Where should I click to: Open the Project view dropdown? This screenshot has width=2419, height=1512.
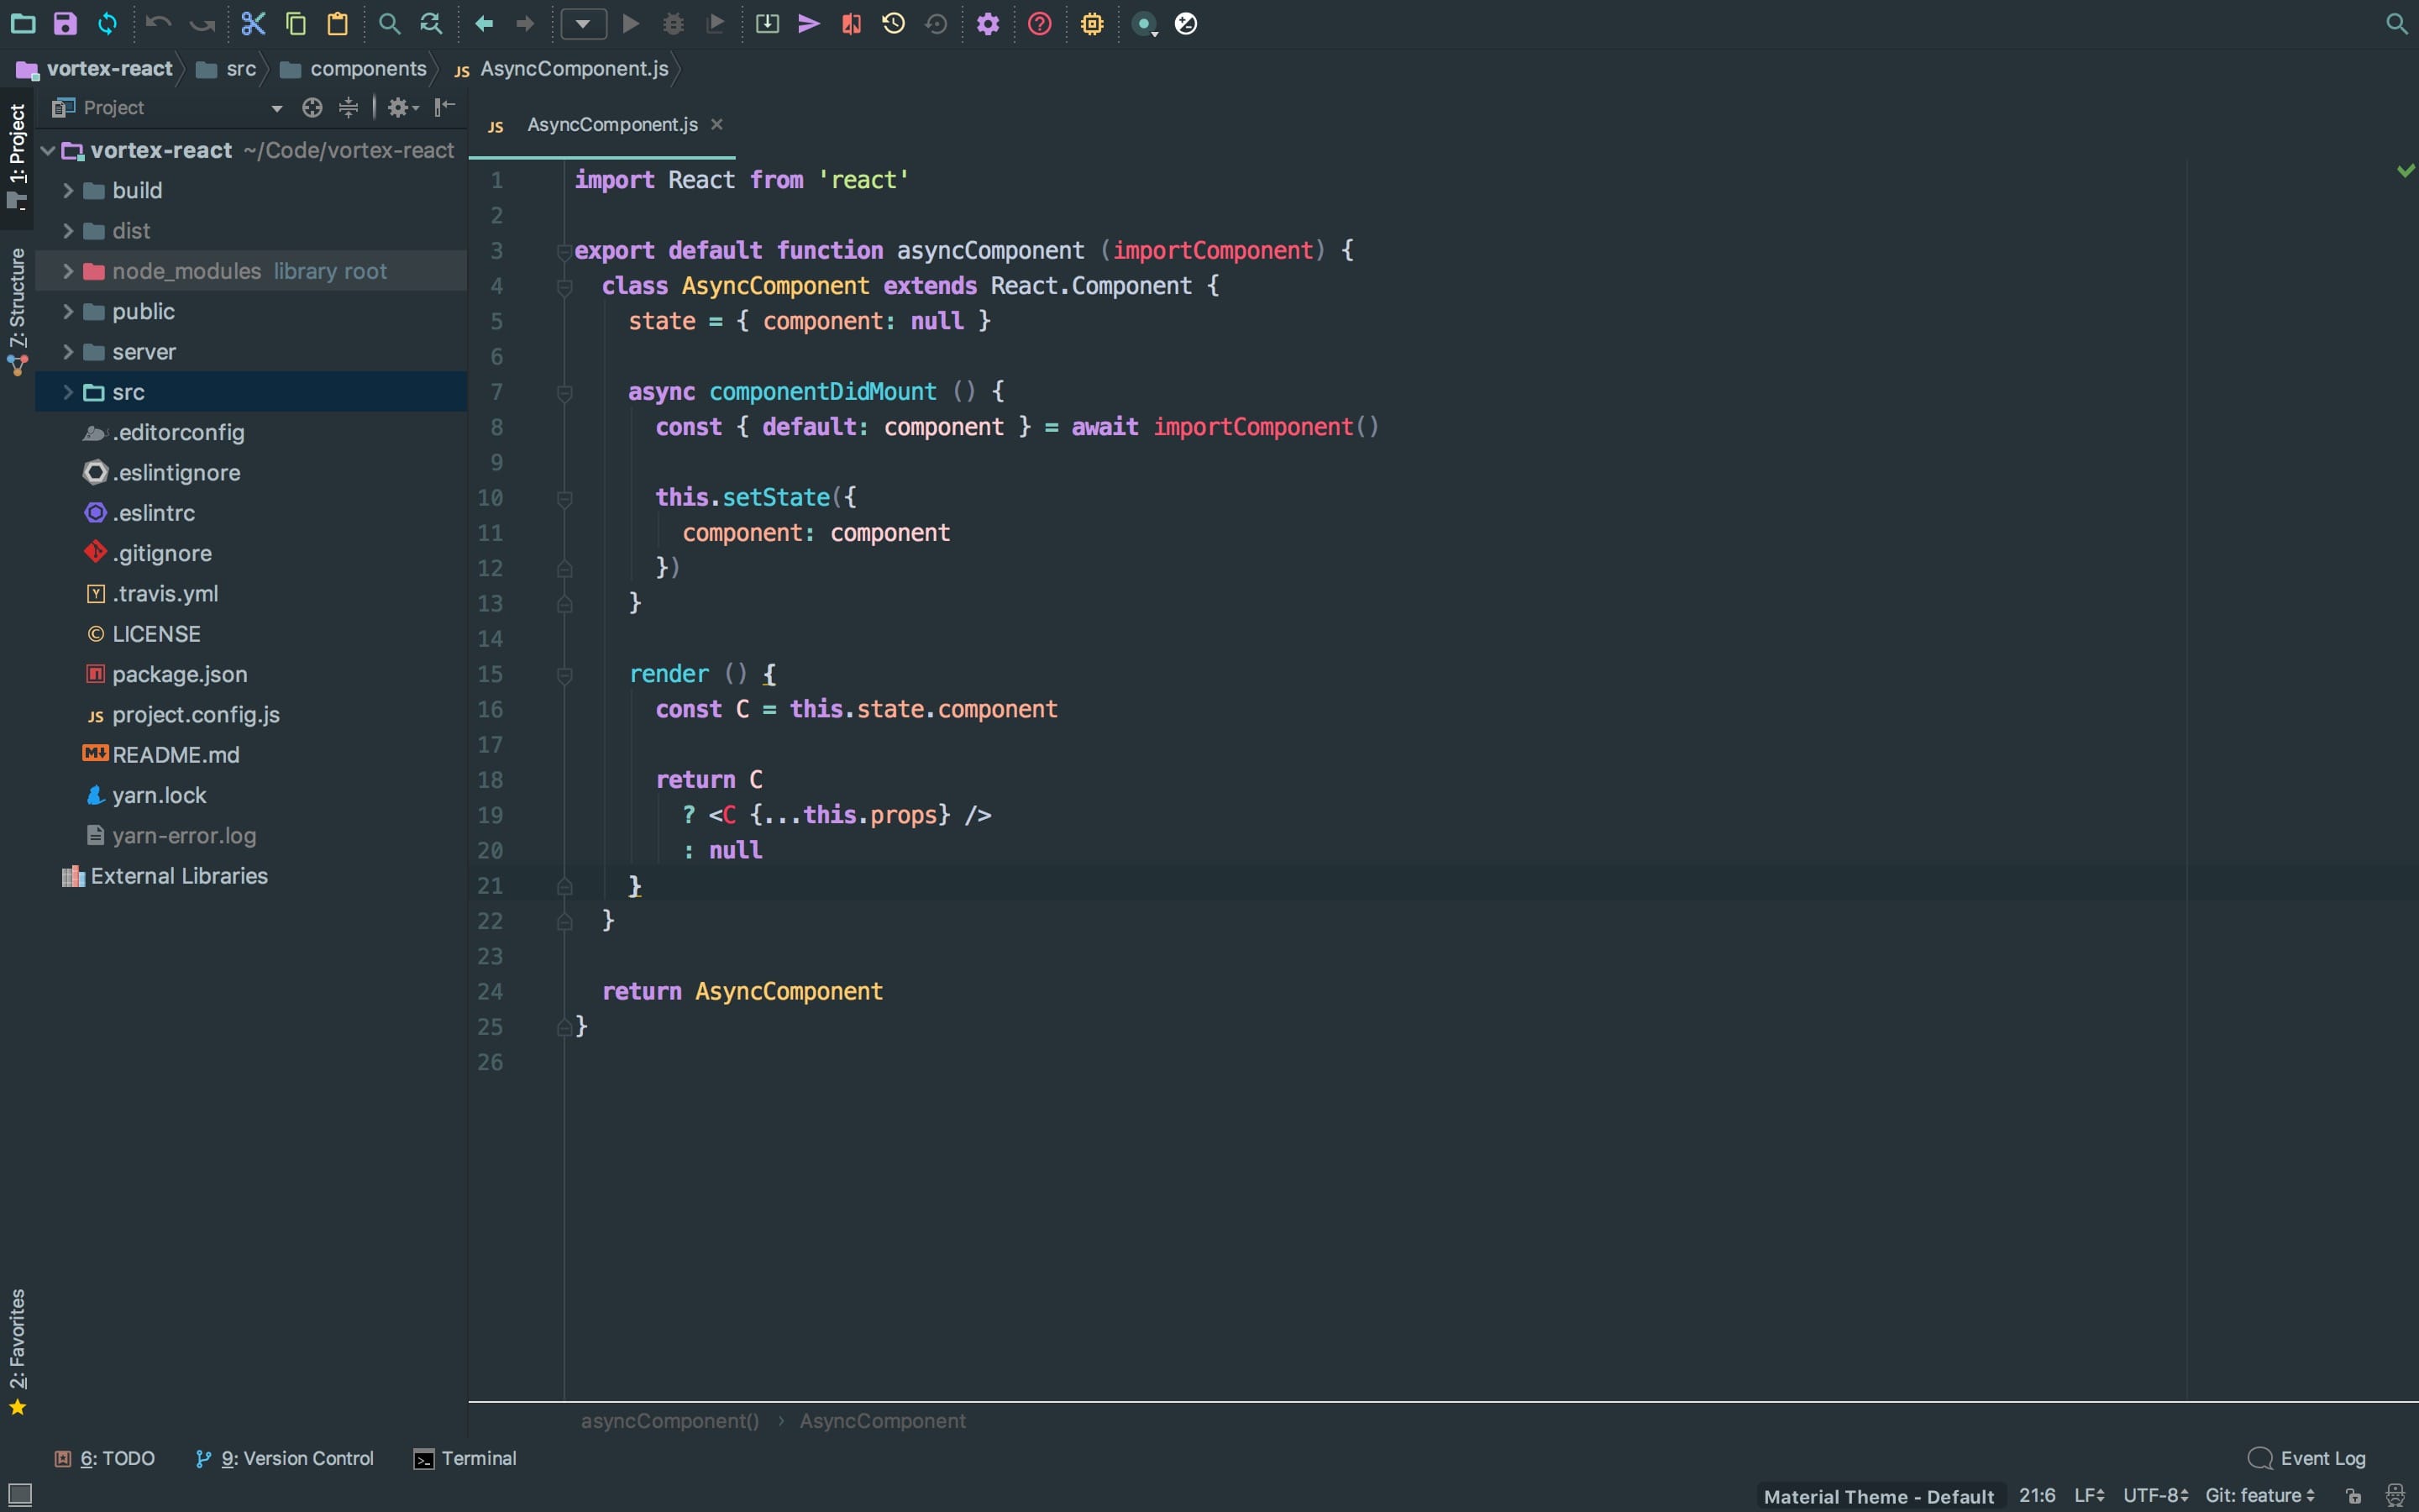[x=277, y=108]
